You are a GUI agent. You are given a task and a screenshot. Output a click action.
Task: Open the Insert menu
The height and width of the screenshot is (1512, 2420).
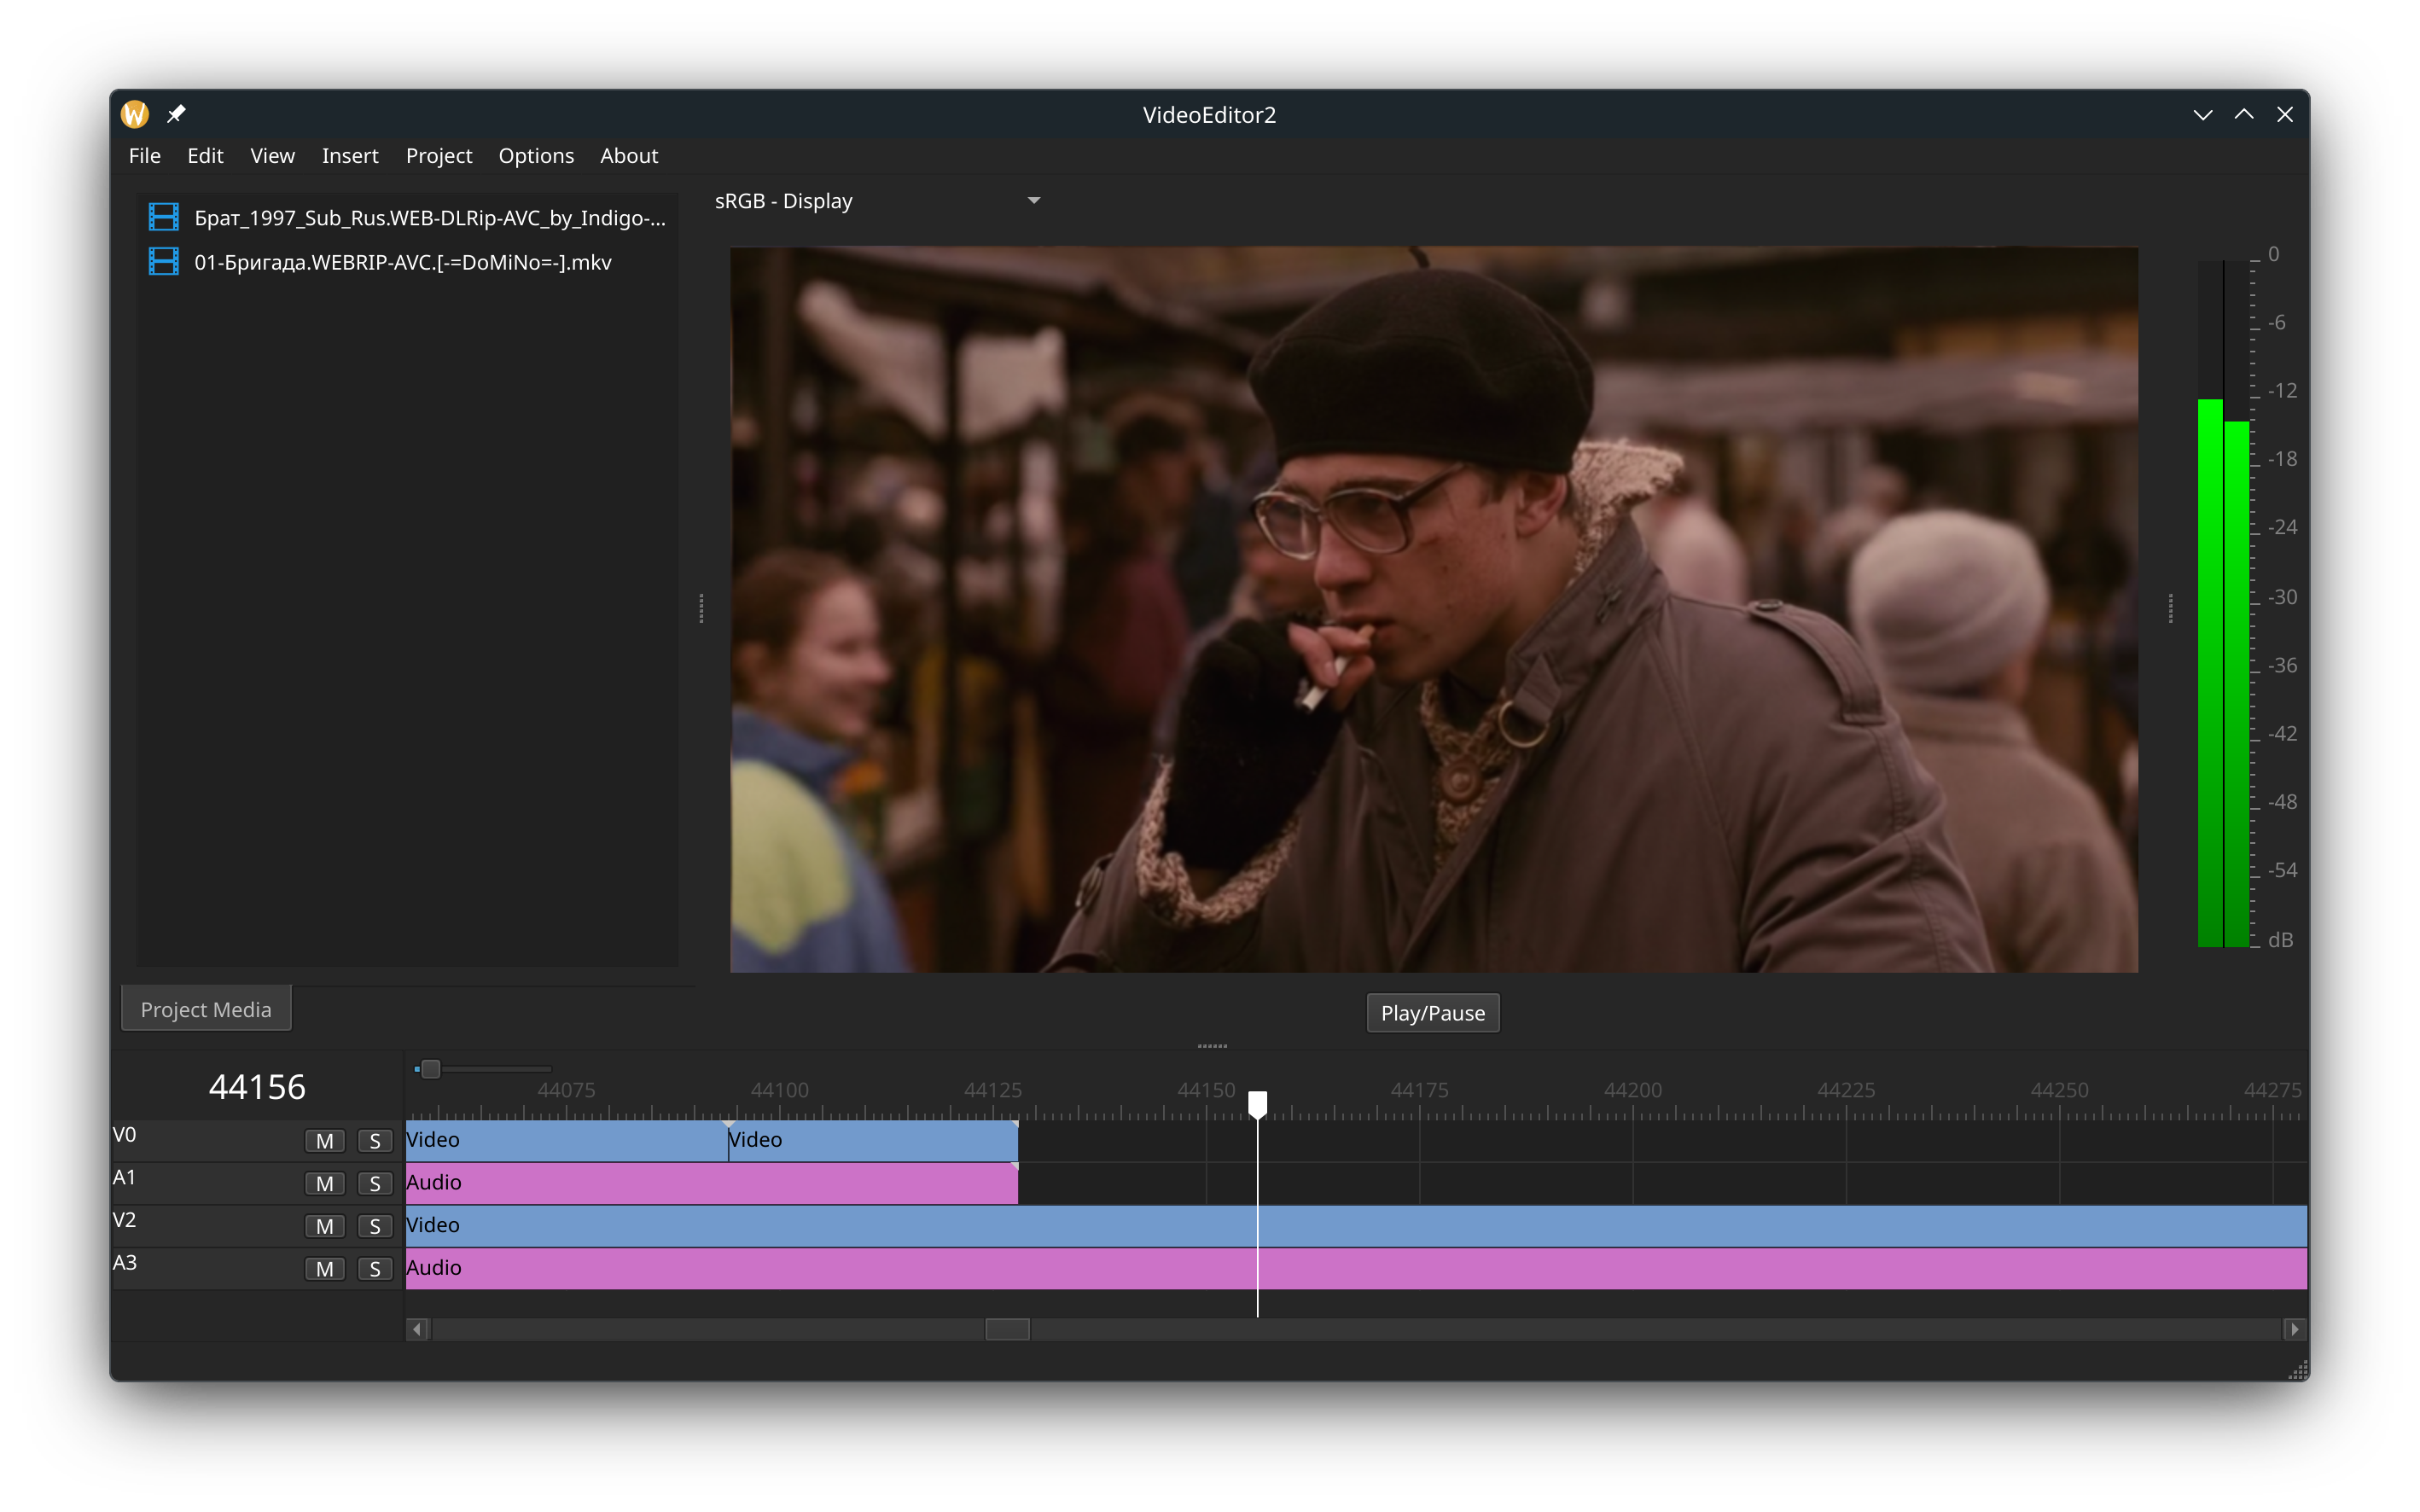point(350,156)
